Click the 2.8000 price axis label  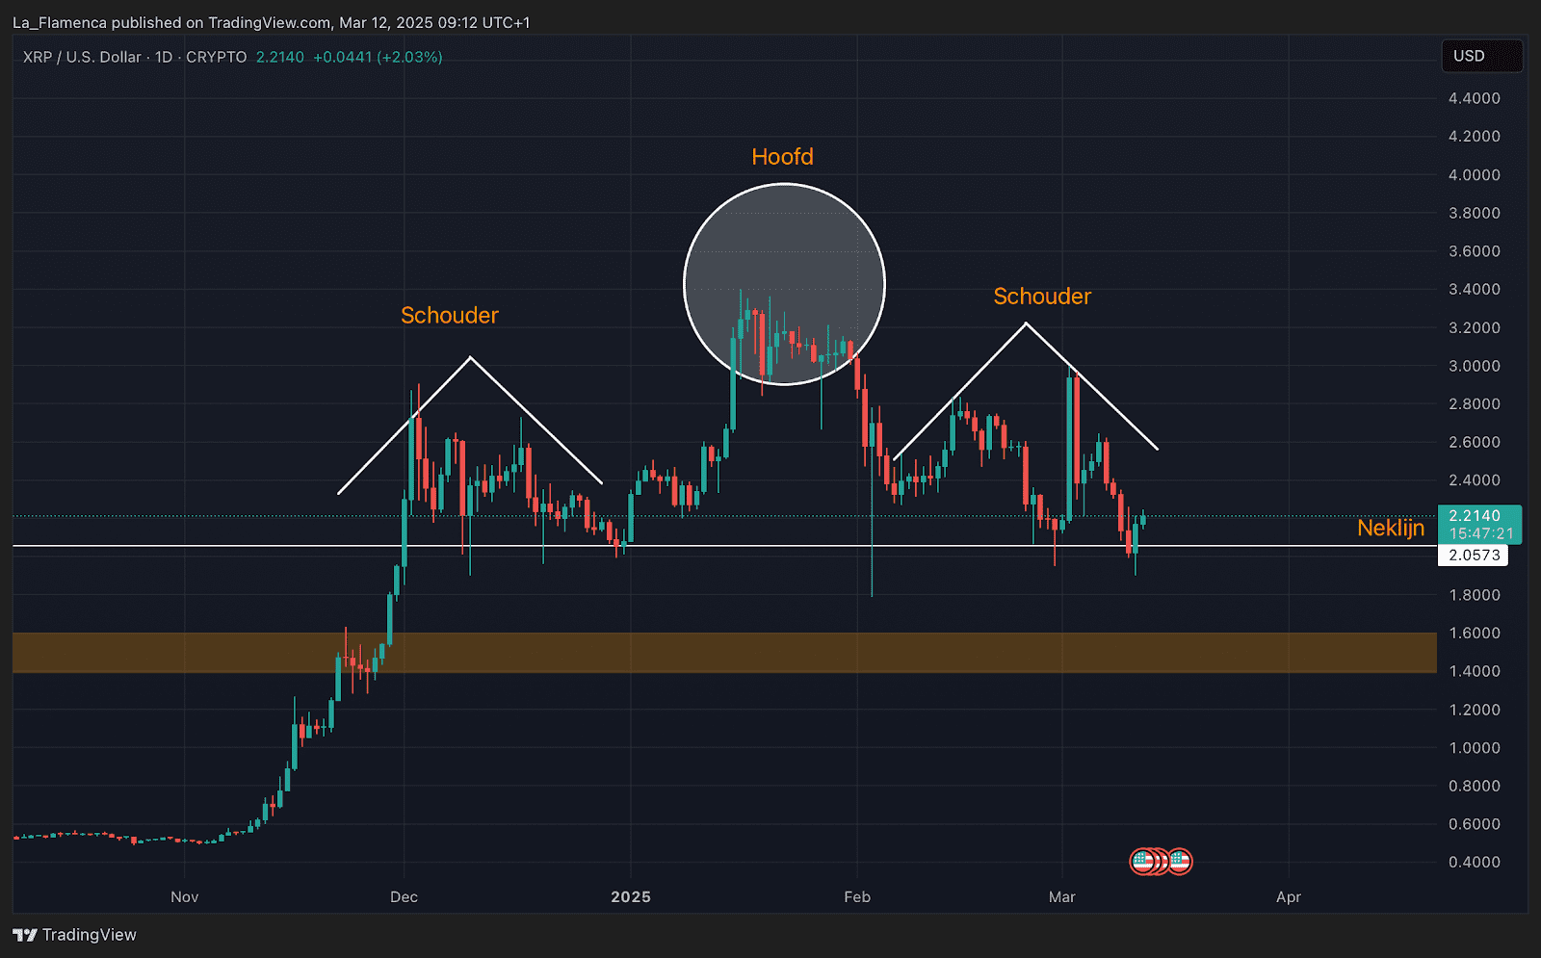point(1475,404)
